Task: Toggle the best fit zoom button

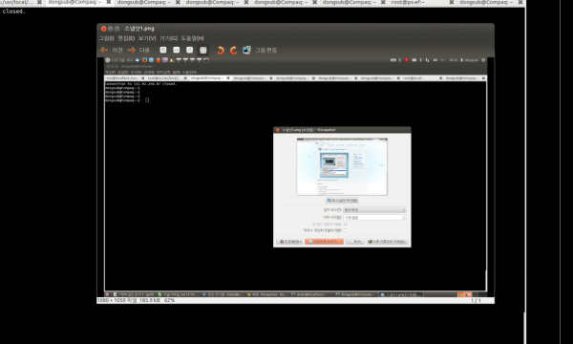Action: (203, 50)
